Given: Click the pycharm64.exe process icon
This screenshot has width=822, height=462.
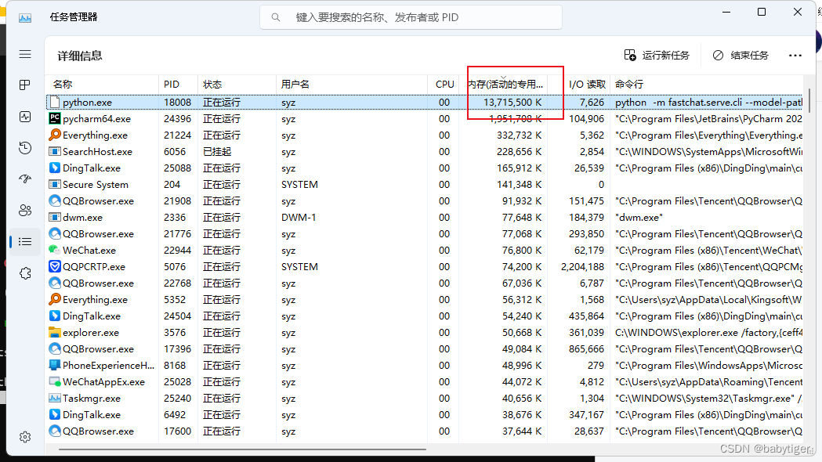Looking at the screenshot, I should 55,119.
